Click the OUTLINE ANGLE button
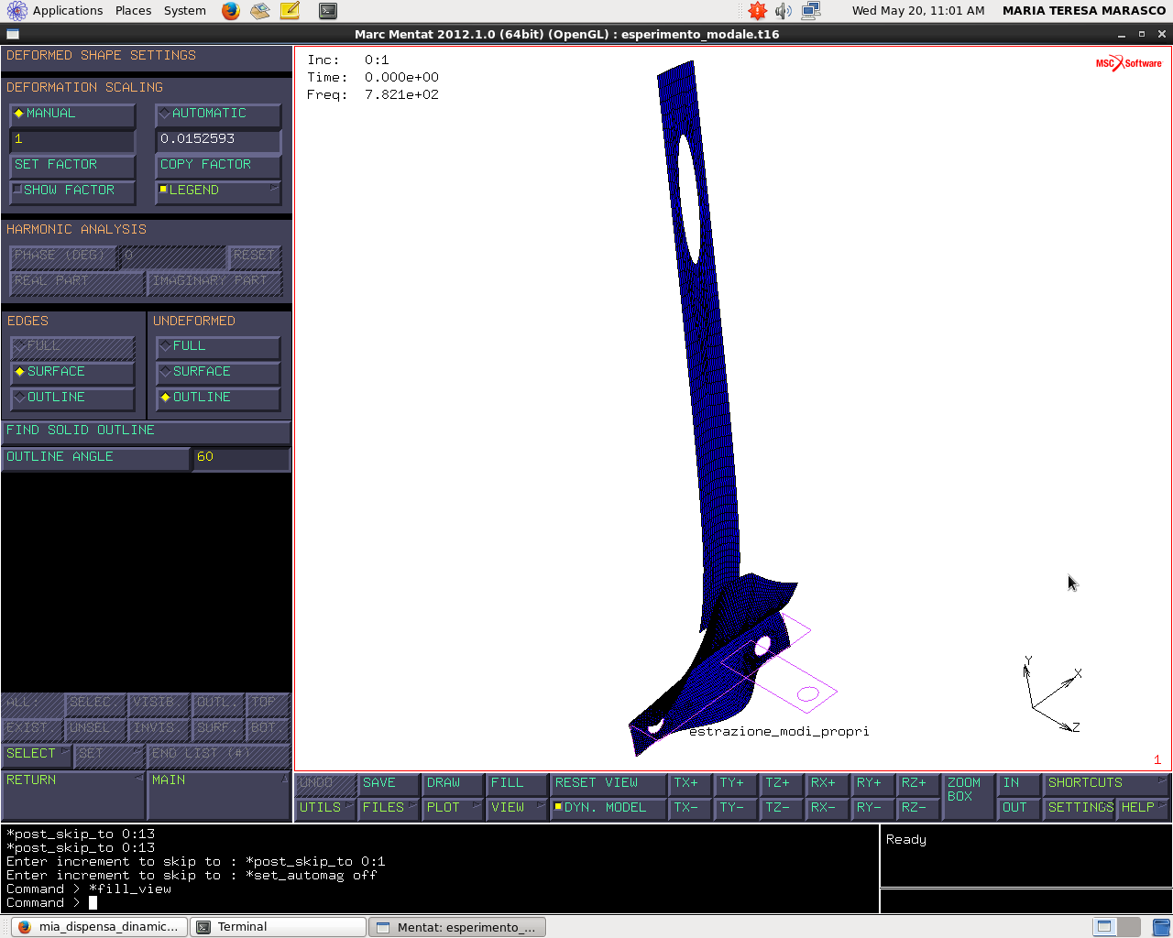This screenshot has width=1173, height=938. [95, 457]
